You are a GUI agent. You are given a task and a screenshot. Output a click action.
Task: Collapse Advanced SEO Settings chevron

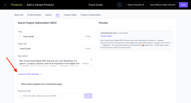point(41,74)
